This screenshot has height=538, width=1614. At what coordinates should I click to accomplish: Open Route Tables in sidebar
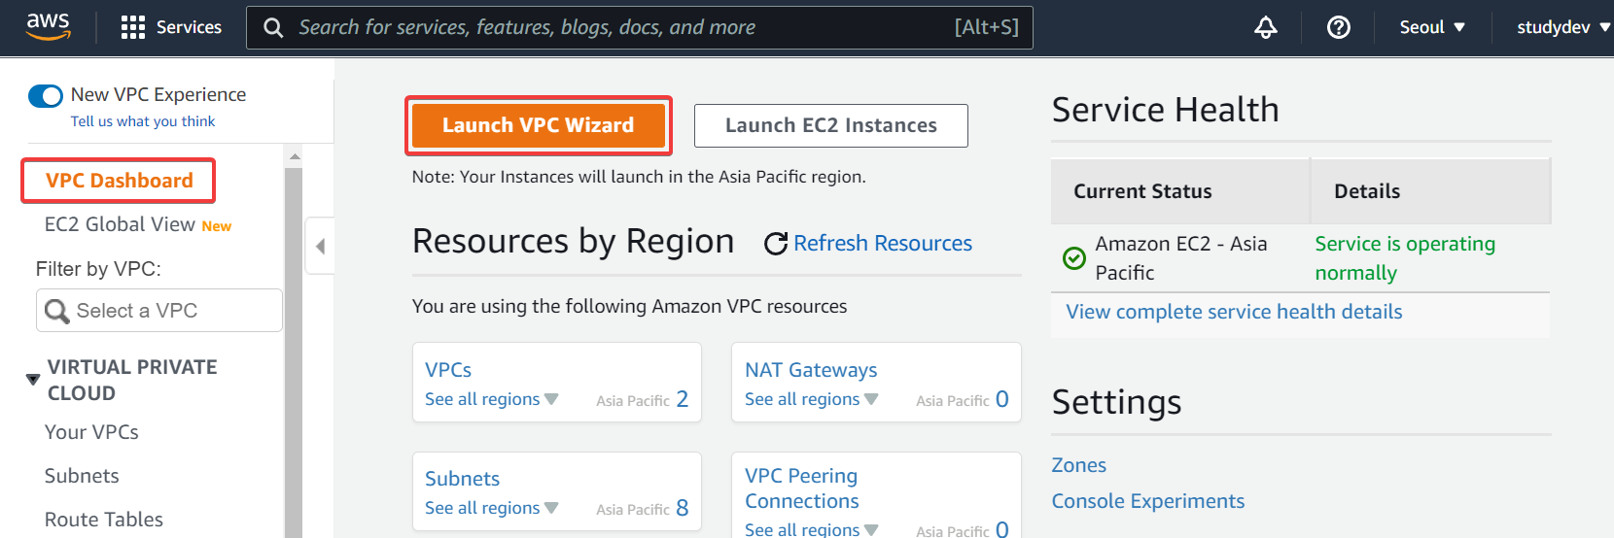104,520
